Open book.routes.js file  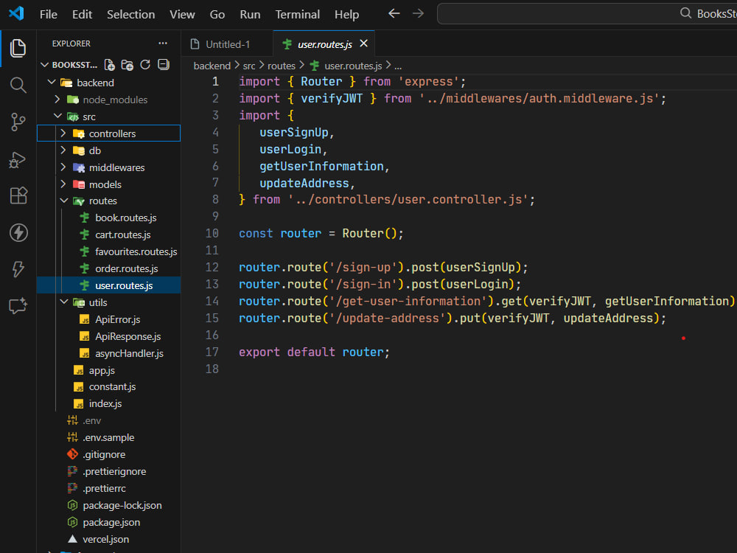click(108, 218)
